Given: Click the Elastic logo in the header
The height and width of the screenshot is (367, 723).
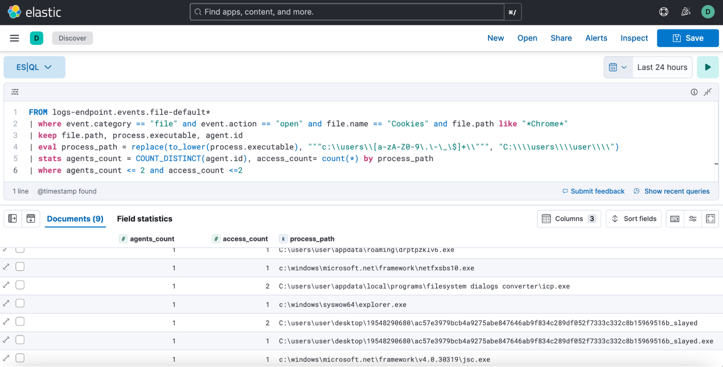Looking at the screenshot, I should tap(34, 12).
